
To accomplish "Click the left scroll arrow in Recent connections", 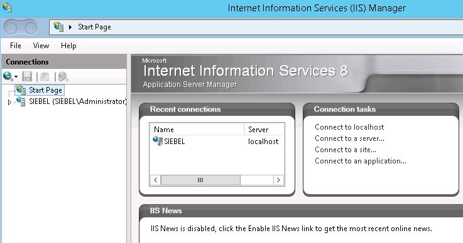I will 155,180.
